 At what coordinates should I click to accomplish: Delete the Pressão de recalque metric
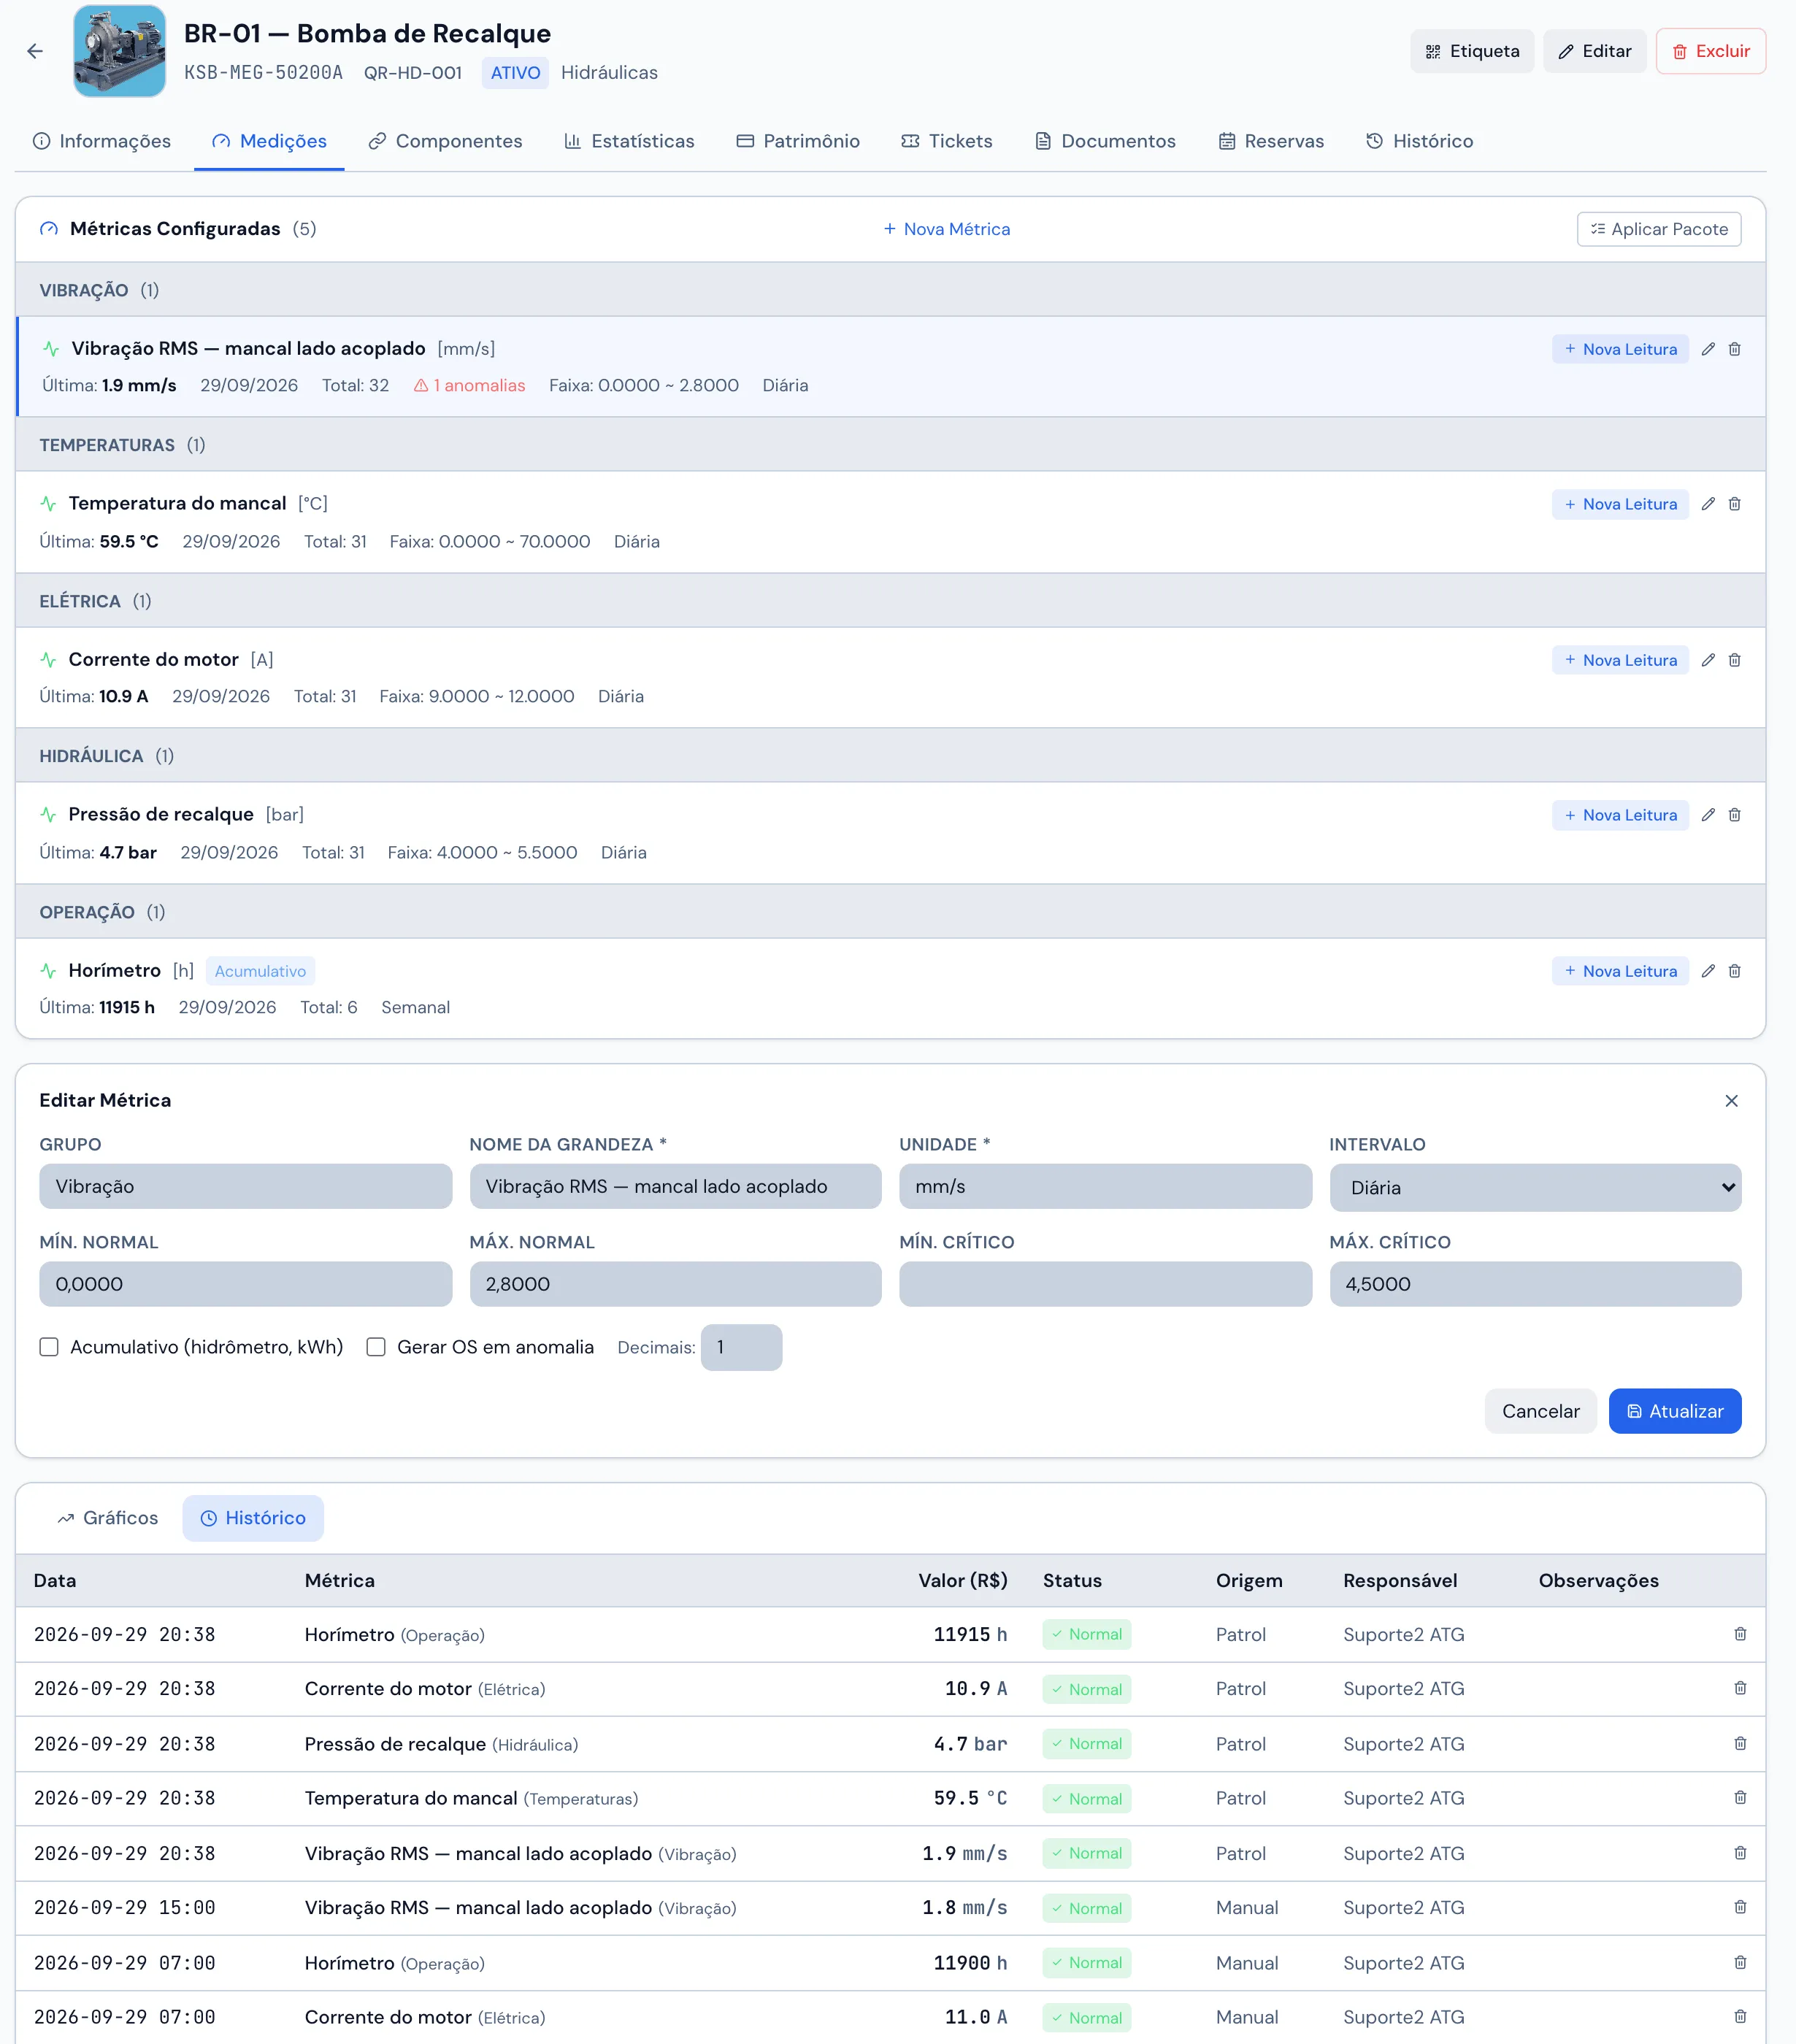[1735, 815]
